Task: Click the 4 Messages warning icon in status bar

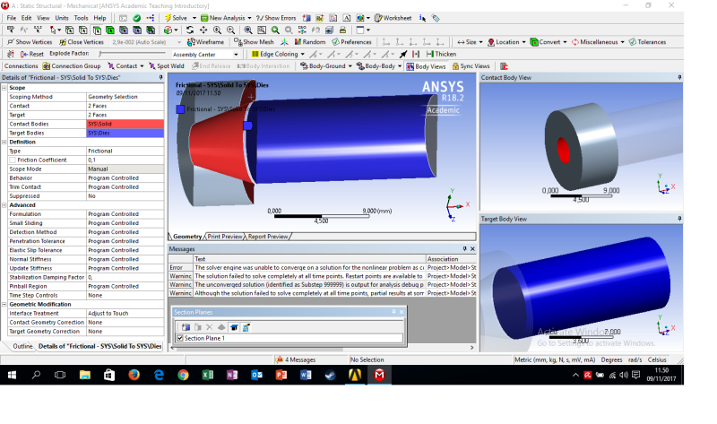Action: pos(280,359)
